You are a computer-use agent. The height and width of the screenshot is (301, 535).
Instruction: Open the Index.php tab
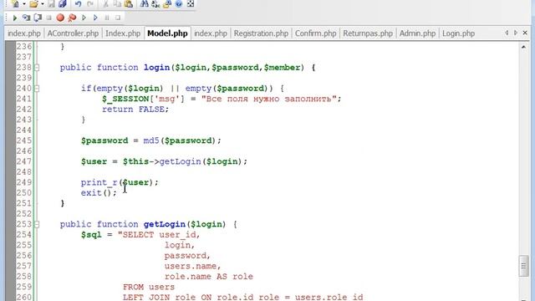pyautogui.click(x=123, y=33)
